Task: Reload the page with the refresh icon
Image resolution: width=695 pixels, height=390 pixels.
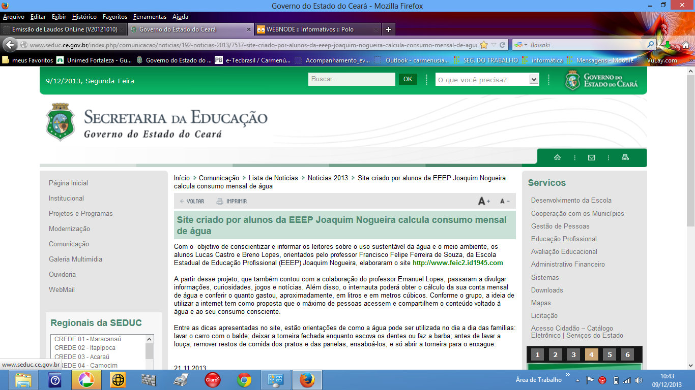Action: point(502,45)
